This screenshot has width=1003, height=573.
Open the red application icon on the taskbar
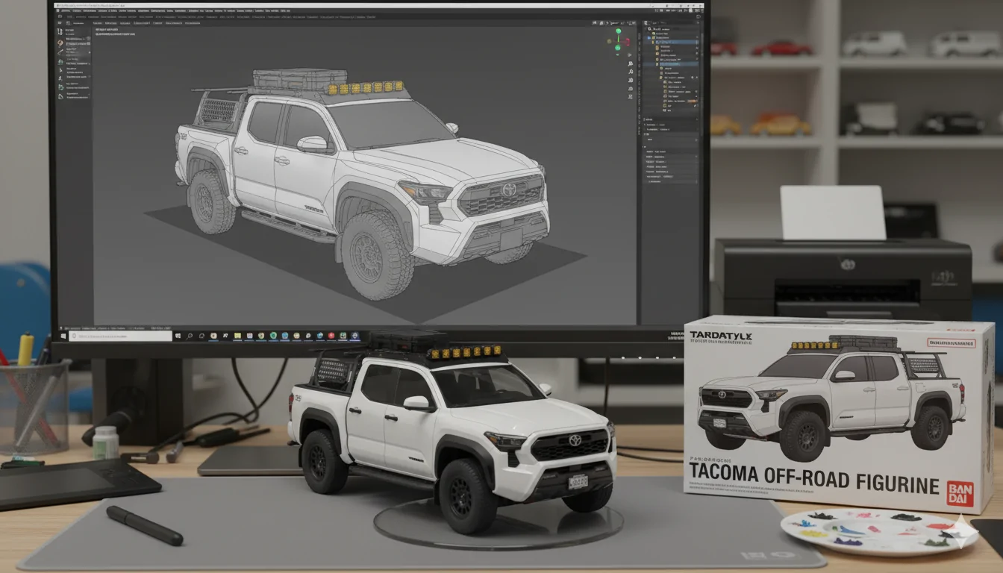point(331,336)
